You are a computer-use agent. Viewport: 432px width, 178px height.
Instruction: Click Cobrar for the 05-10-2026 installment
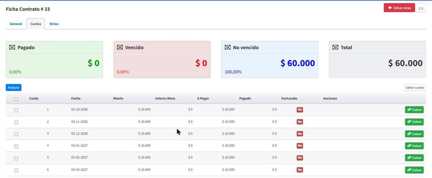pyautogui.click(x=414, y=110)
